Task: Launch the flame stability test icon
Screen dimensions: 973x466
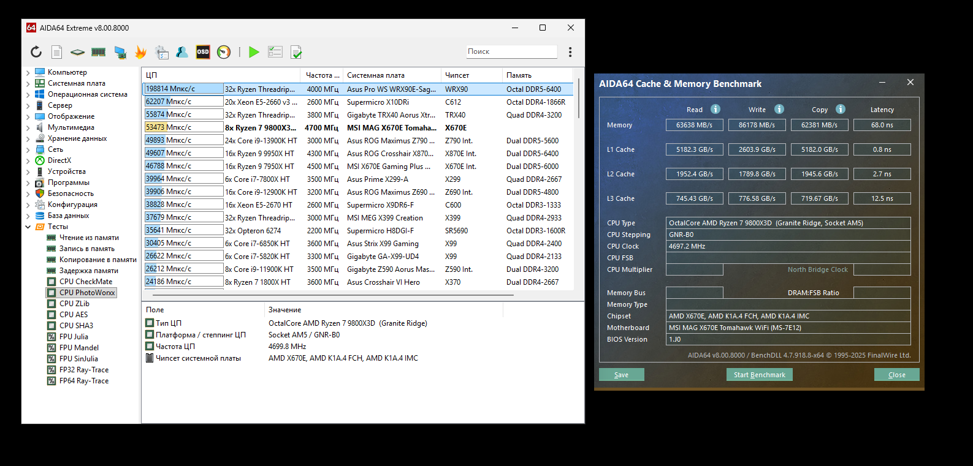Action: tap(141, 52)
